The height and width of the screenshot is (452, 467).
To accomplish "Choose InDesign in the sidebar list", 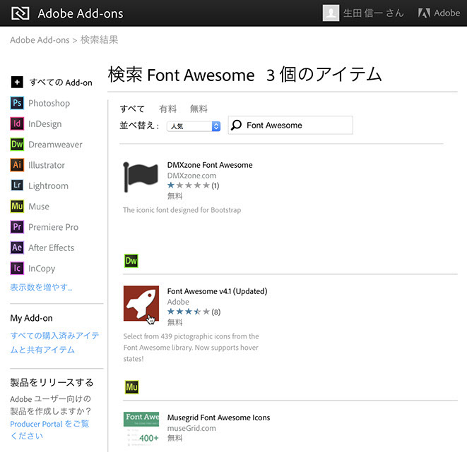I will [45, 123].
